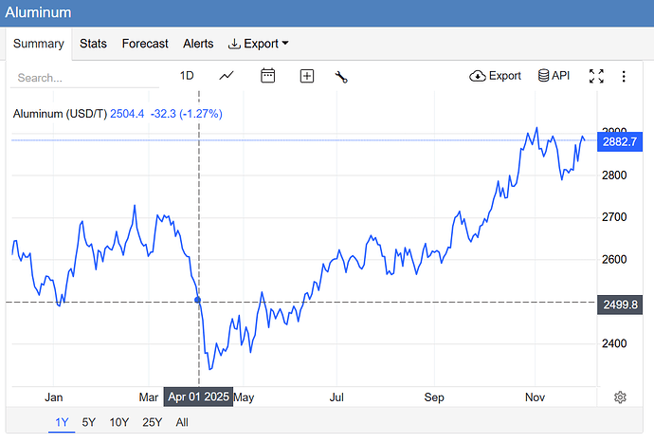654x443 pixels.
Task: Open the three-dot more options menu
Action: (x=624, y=76)
